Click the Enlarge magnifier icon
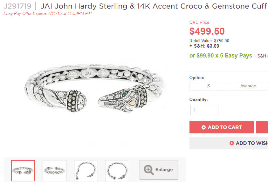 pyautogui.click(x=149, y=170)
